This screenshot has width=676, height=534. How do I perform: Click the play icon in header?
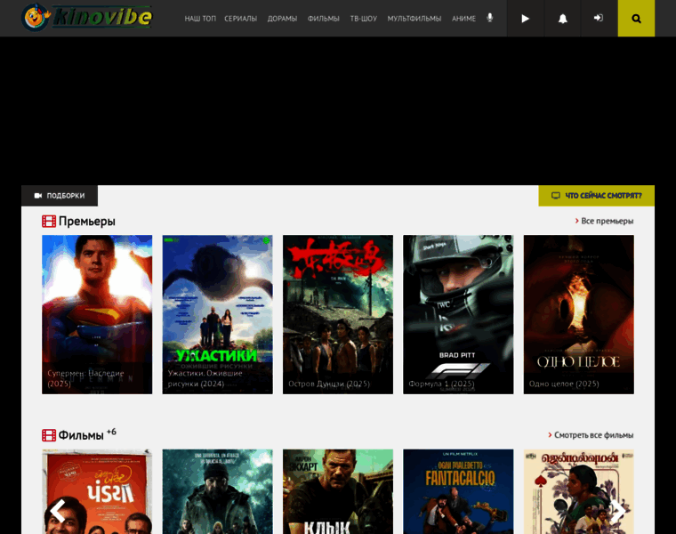(525, 18)
